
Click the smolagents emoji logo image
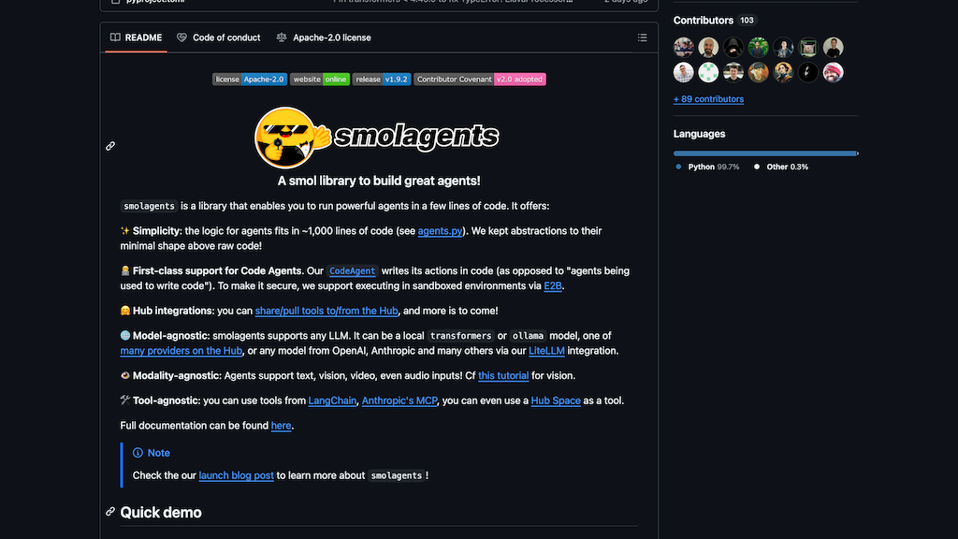coord(378,138)
